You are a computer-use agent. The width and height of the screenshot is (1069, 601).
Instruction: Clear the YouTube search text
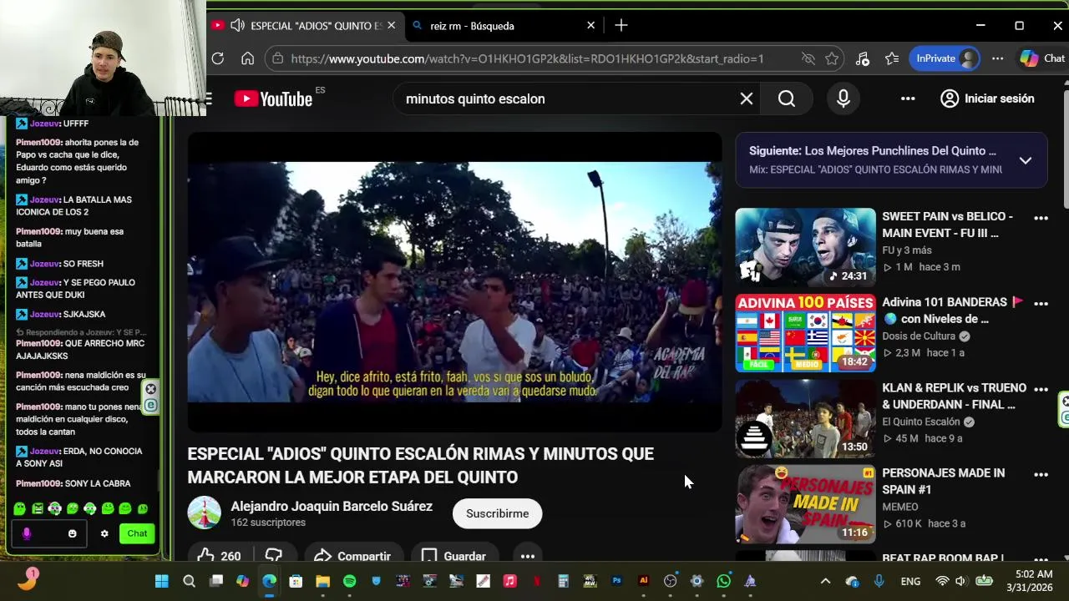[x=747, y=98]
